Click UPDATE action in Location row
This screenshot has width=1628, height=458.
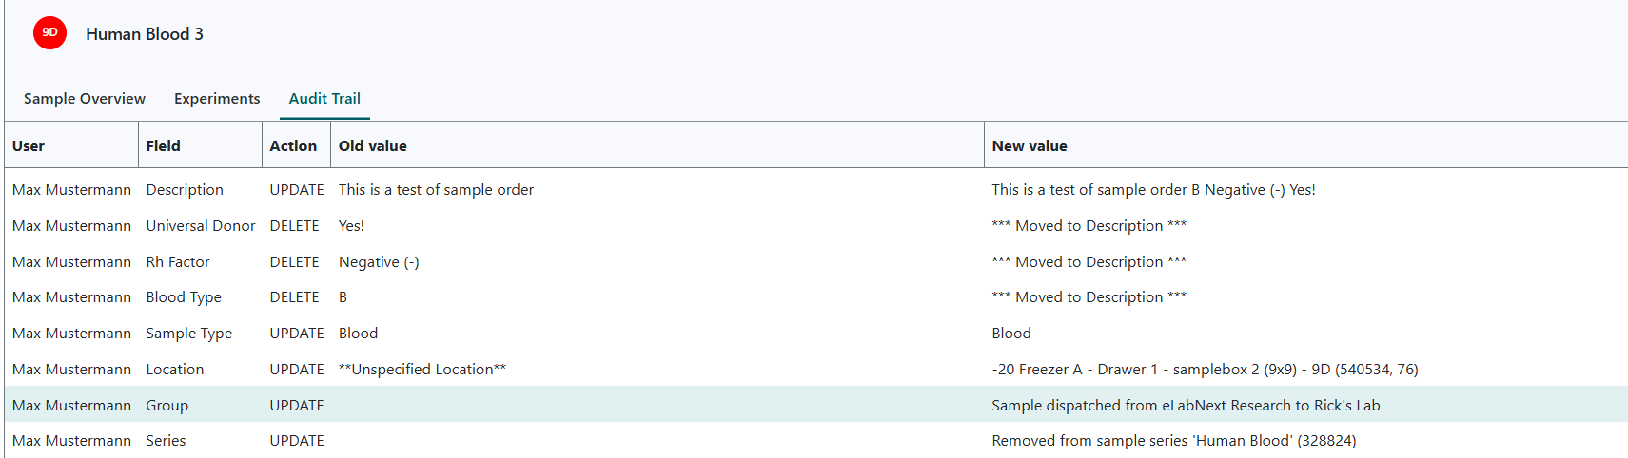(x=297, y=370)
